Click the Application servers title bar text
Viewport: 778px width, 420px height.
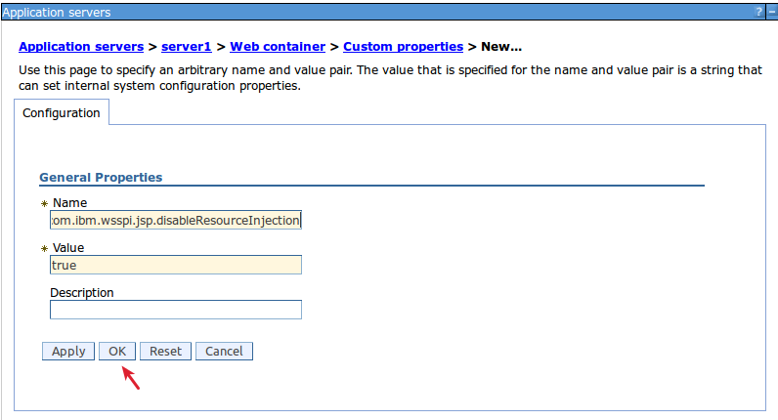coord(56,13)
